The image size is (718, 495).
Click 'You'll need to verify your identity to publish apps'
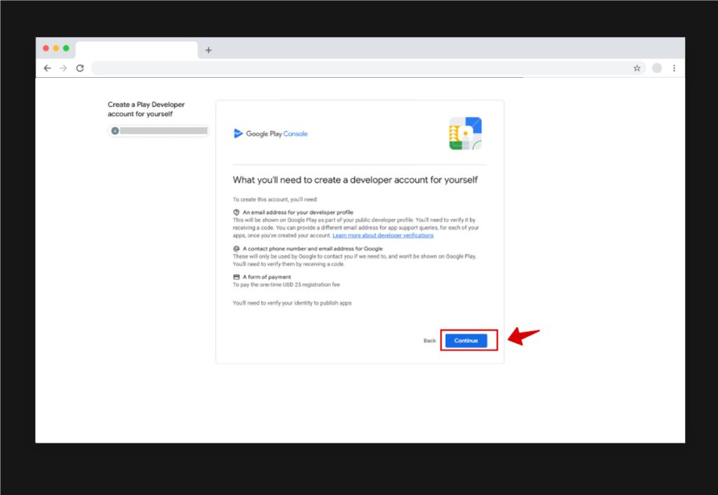(x=292, y=303)
